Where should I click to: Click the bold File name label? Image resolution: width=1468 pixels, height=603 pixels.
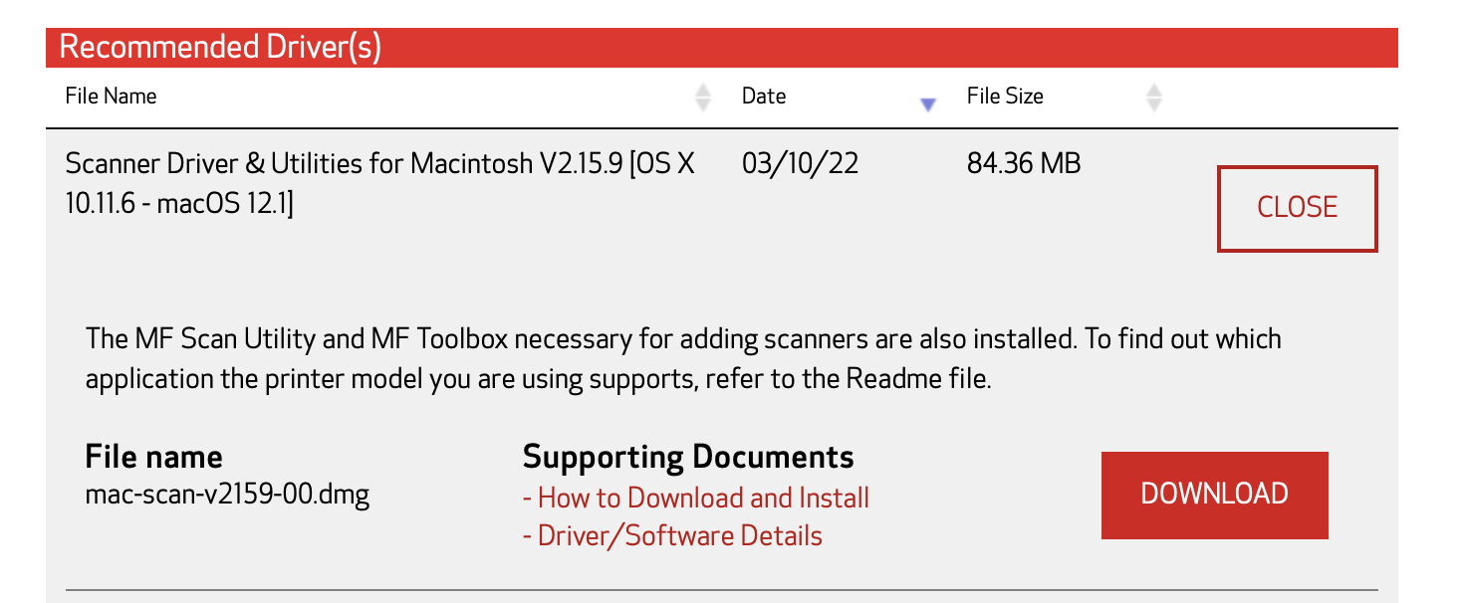(153, 457)
